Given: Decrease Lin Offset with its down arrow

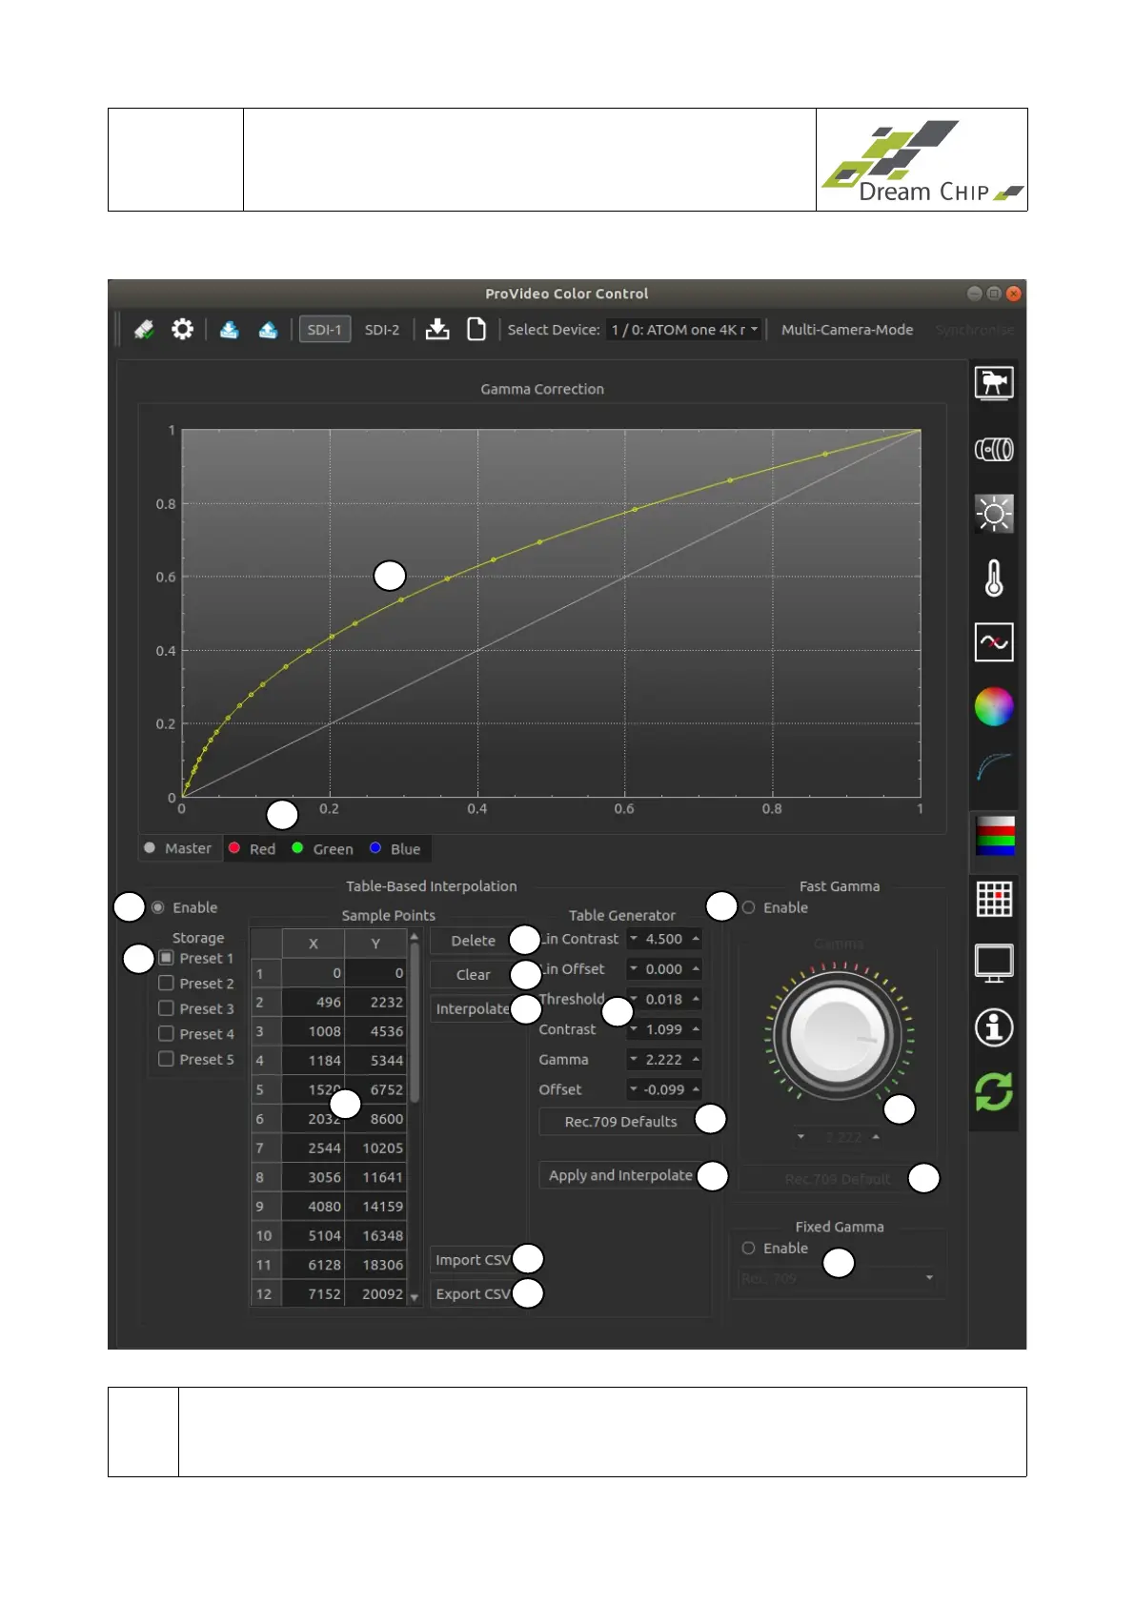Looking at the screenshot, I should (634, 969).
